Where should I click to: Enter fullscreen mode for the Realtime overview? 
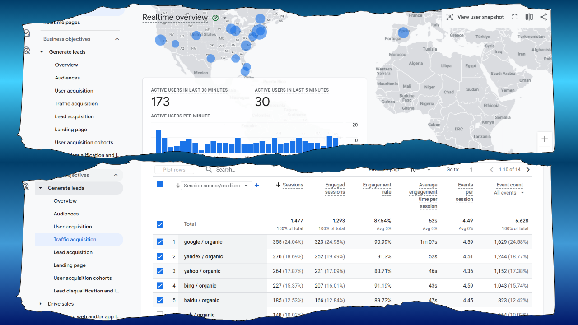[x=515, y=17]
